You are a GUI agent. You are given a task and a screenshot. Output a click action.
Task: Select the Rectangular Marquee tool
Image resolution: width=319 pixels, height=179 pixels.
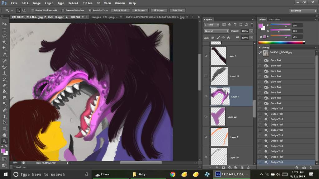(x=4, y=30)
